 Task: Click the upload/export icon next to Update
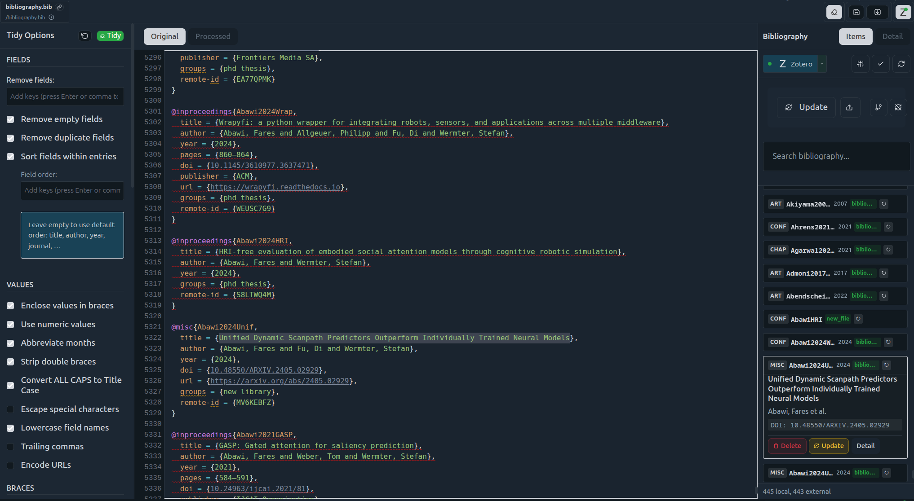click(x=849, y=107)
